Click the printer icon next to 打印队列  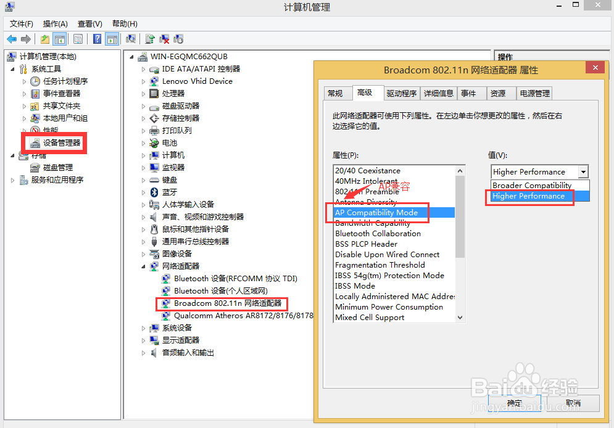tap(154, 130)
